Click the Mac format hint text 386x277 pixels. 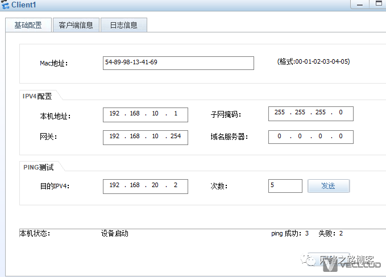click(x=313, y=61)
